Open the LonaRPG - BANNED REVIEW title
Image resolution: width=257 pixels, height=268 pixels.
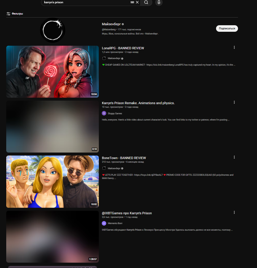tap(123, 48)
